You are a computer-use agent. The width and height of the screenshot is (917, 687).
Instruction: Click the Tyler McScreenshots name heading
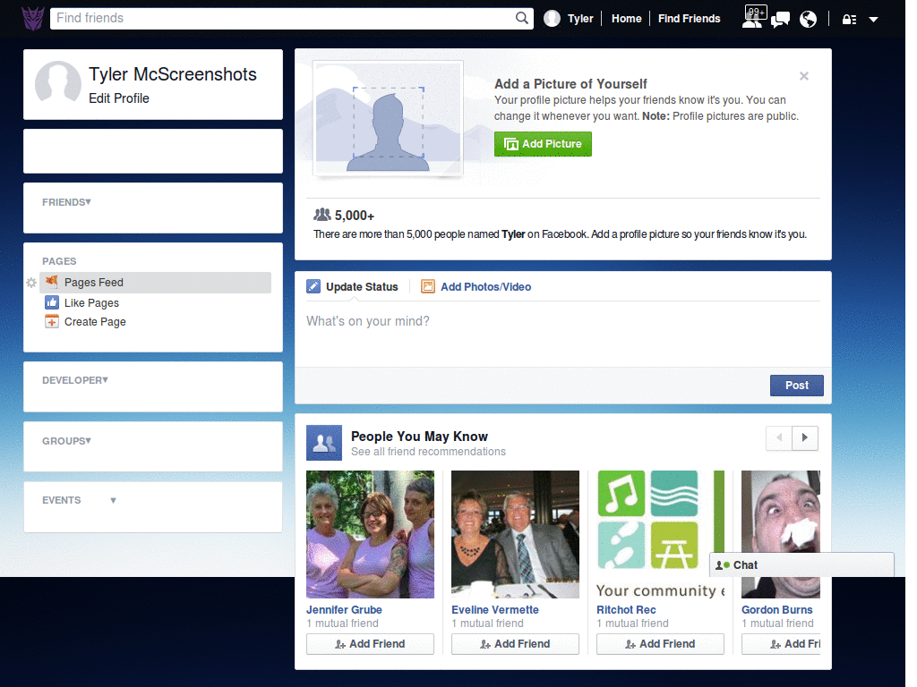click(173, 75)
